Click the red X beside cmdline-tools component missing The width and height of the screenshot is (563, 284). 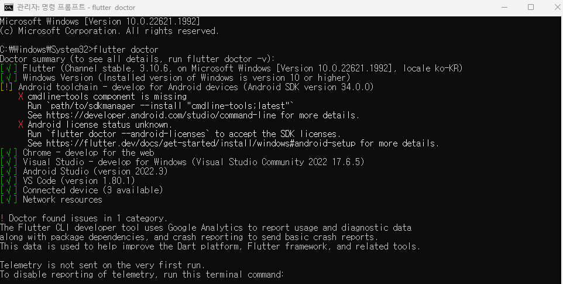coord(20,97)
